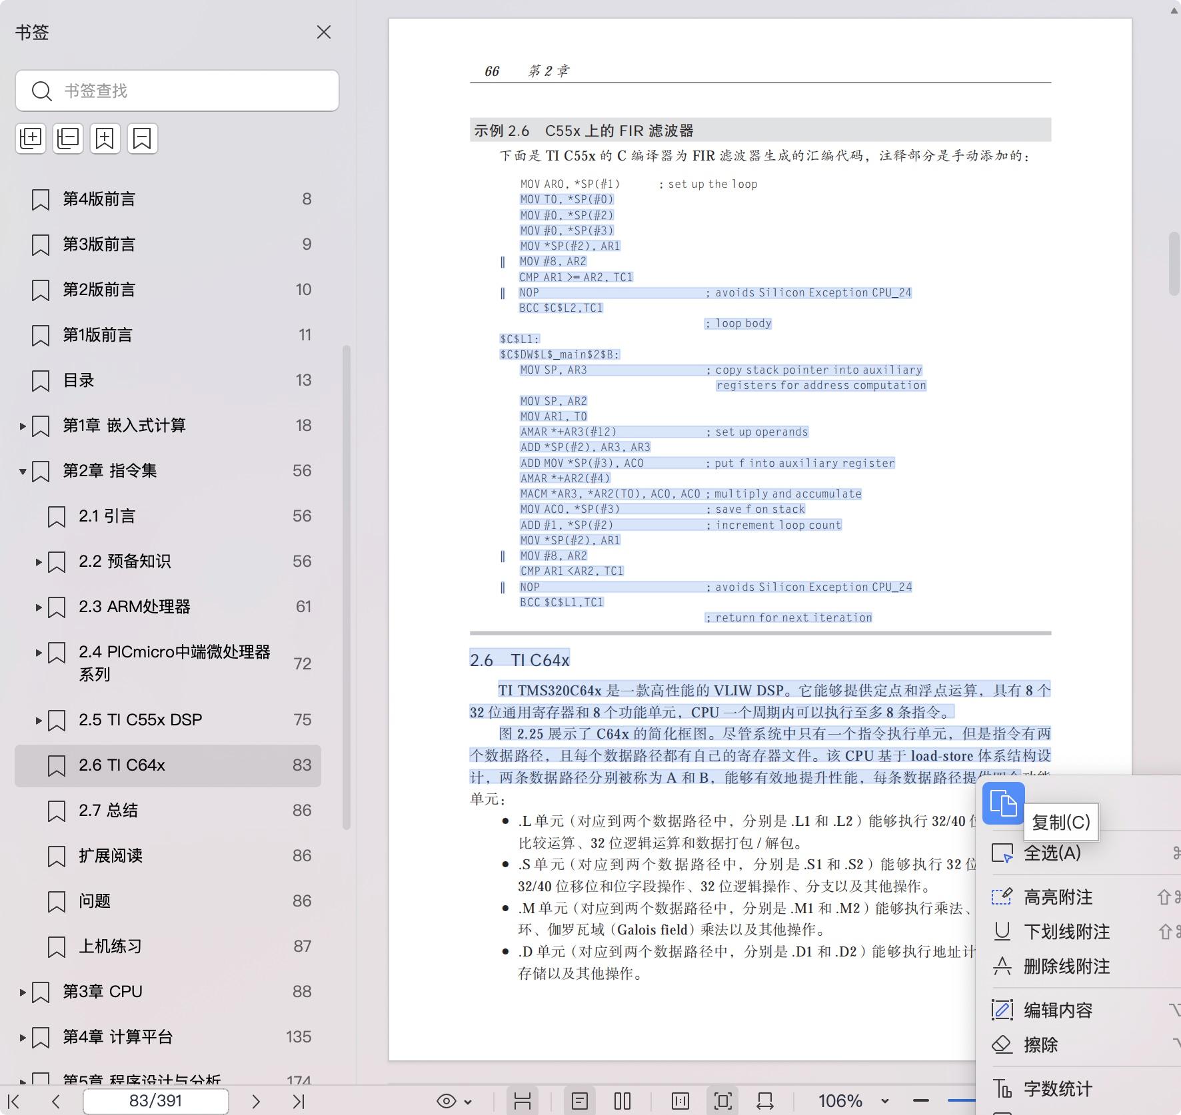Image resolution: width=1181 pixels, height=1115 pixels.
Task: Collapse all bookmarks with the collapse-all icon
Action: (x=67, y=138)
